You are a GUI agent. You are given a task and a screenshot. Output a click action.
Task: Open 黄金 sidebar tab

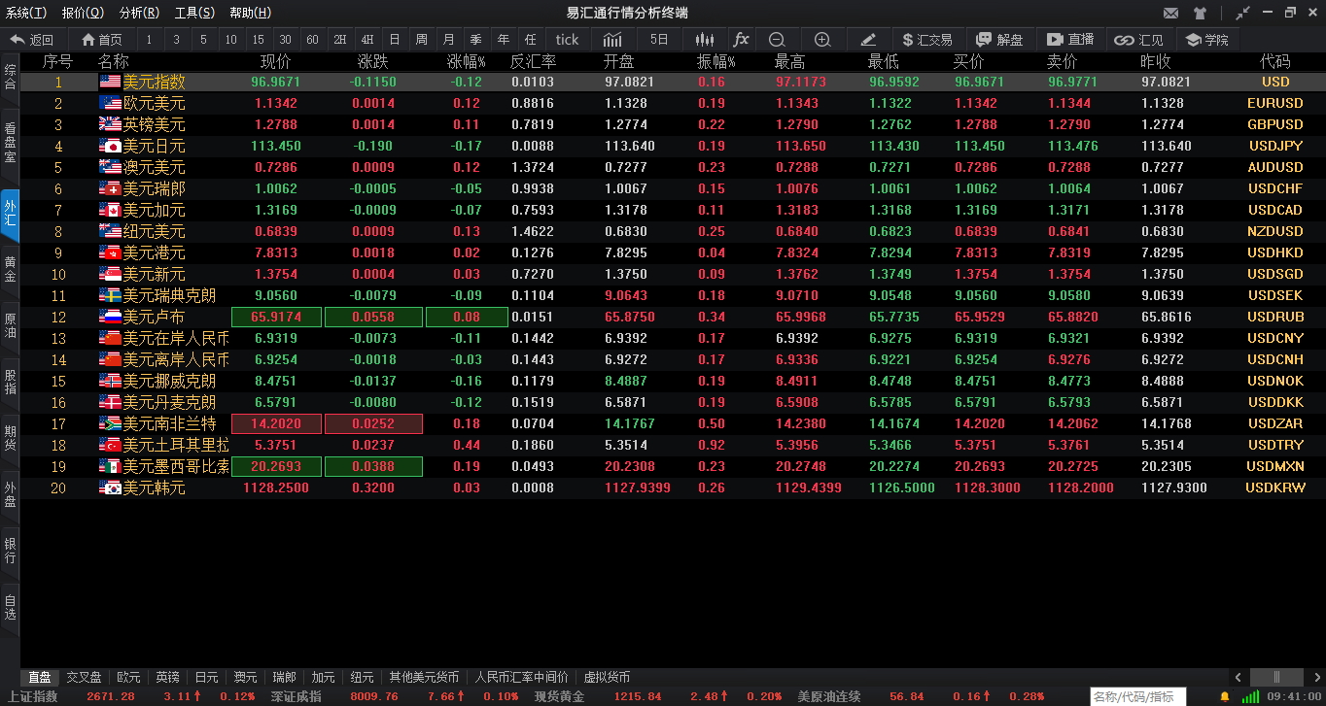pyautogui.click(x=10, y=269)
